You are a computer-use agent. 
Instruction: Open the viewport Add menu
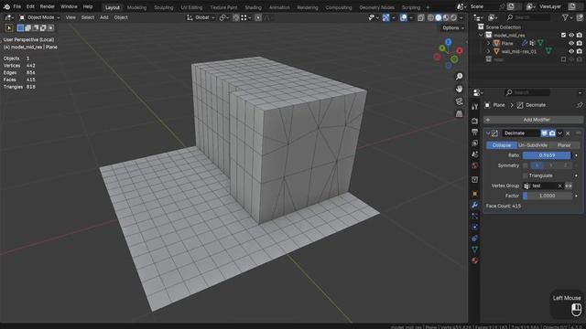pyautogui.click(x=104, y=17)
